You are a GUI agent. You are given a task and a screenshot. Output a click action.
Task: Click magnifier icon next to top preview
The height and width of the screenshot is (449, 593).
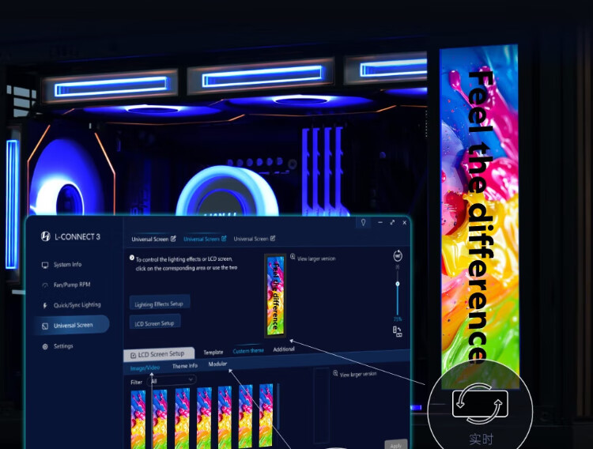(x=293, y=257)
